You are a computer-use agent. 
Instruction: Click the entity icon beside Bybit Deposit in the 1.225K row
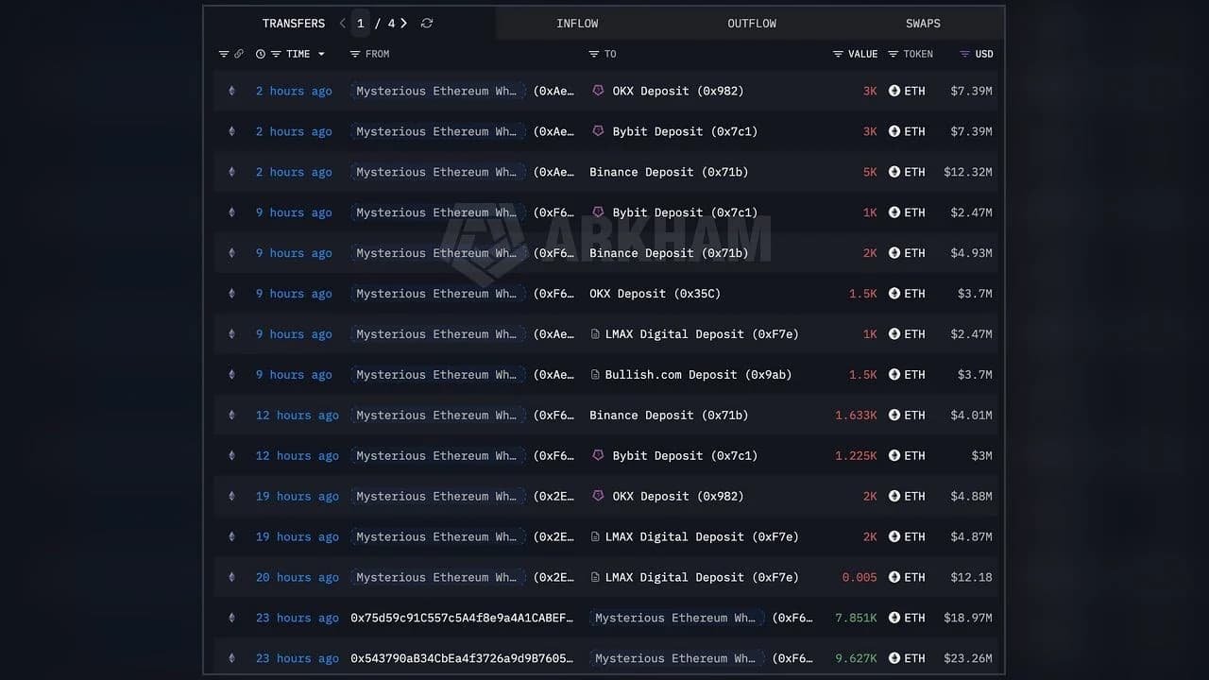(598, 455)
